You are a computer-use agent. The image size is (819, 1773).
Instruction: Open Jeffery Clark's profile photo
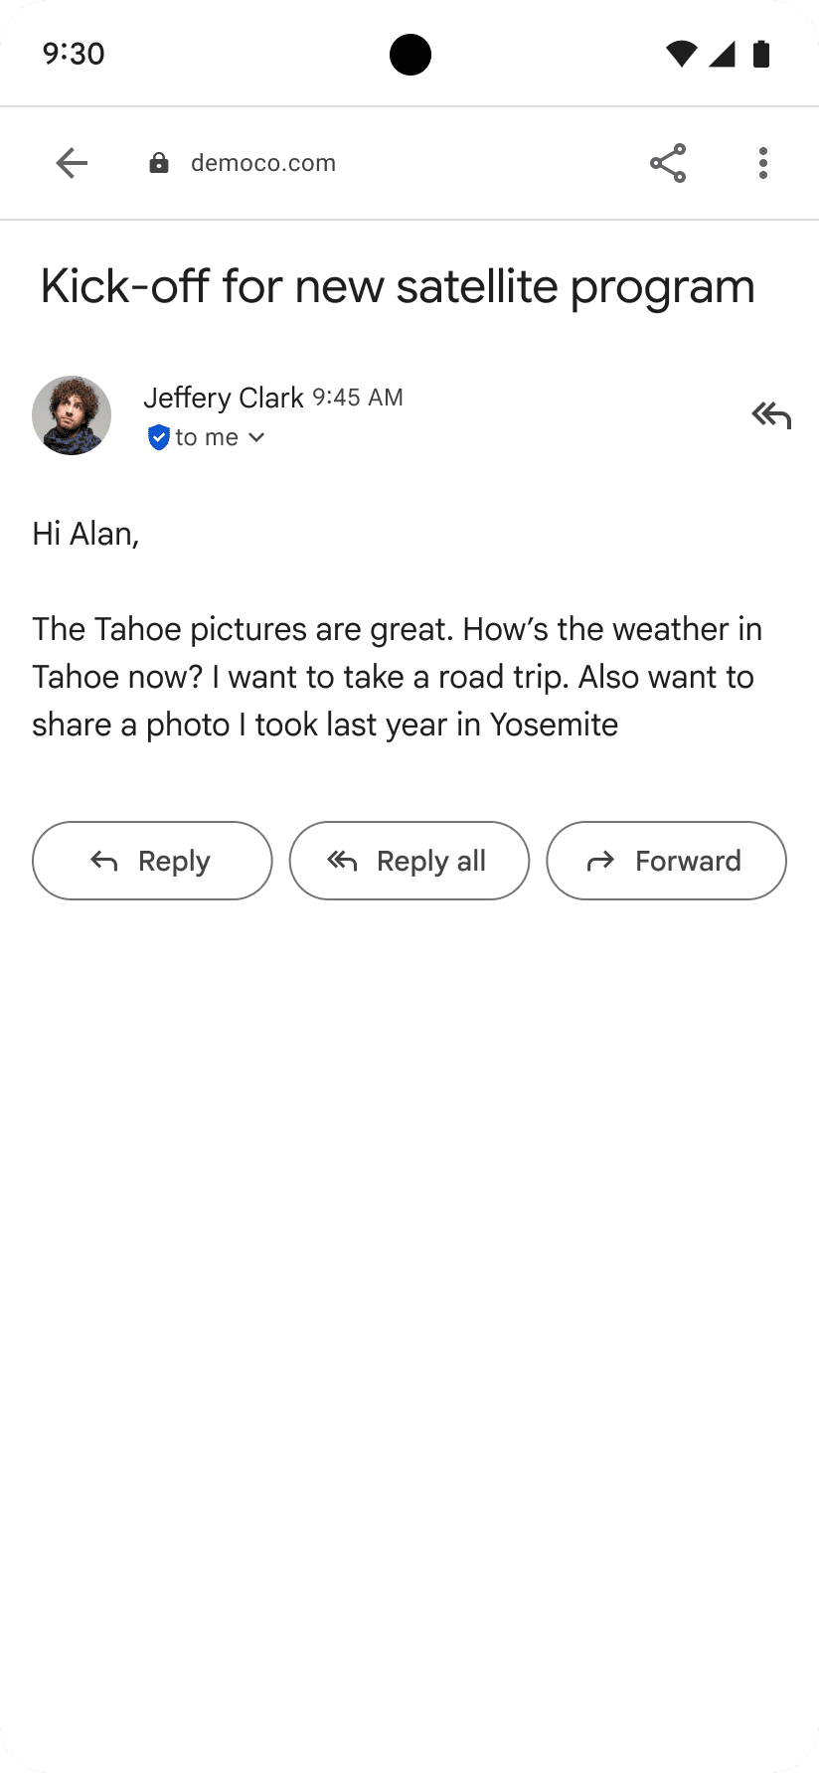click(x=72, y=415)
